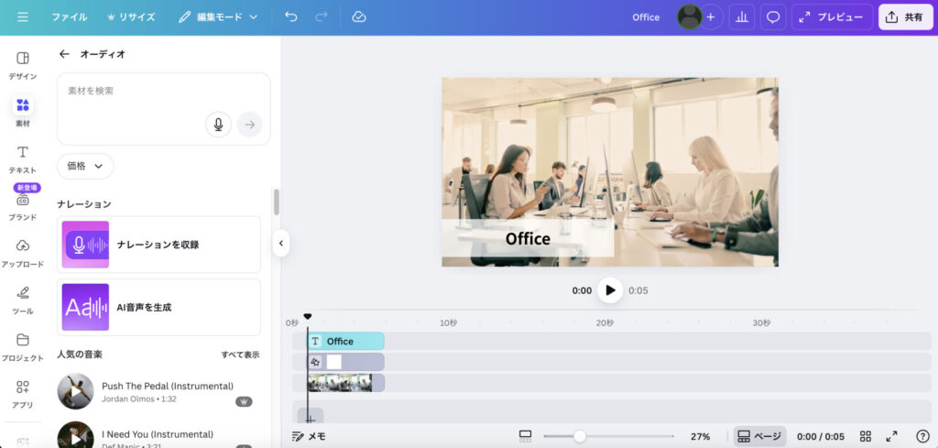Switch to the テキスト sidebar tab
The width and height of the screenshot is (938, 448).
[23, 158]
